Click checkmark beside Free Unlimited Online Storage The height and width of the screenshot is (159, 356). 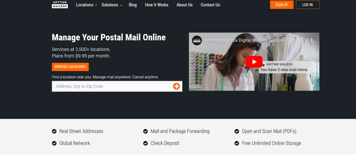tap(236, 143)
